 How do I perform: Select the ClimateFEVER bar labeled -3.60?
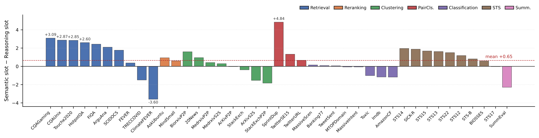click(153, 83)
